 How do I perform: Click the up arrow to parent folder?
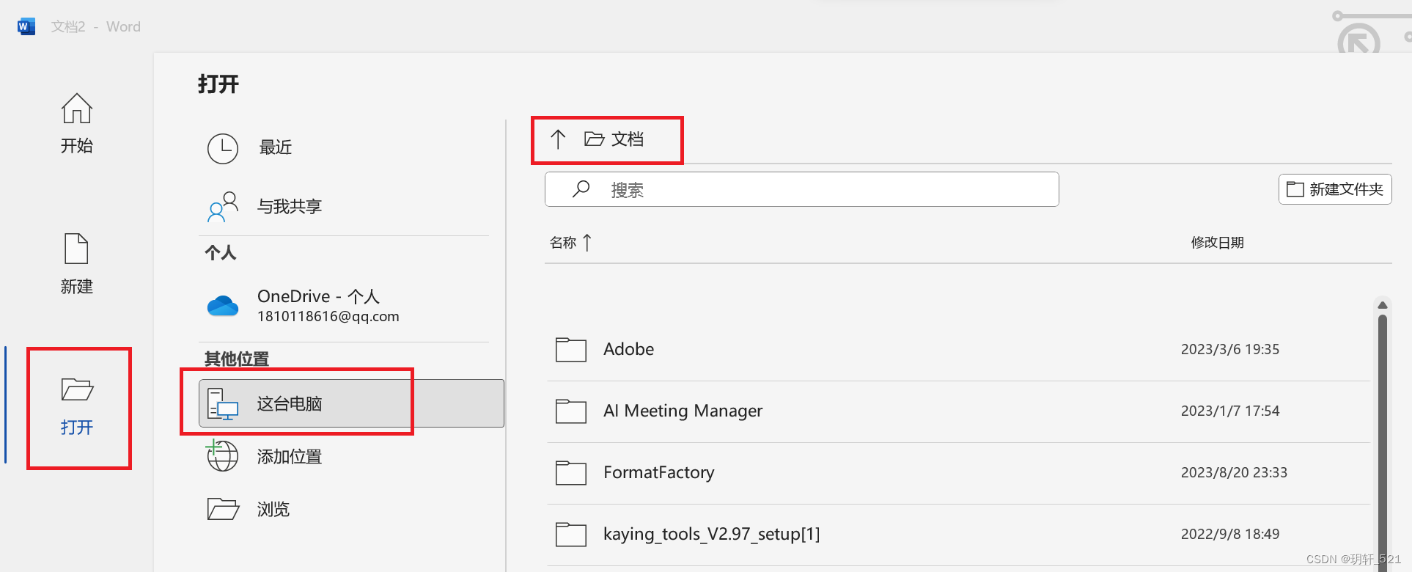558,139
